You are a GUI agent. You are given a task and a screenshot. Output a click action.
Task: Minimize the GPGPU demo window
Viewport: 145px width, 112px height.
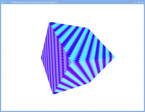click(135, 2)
